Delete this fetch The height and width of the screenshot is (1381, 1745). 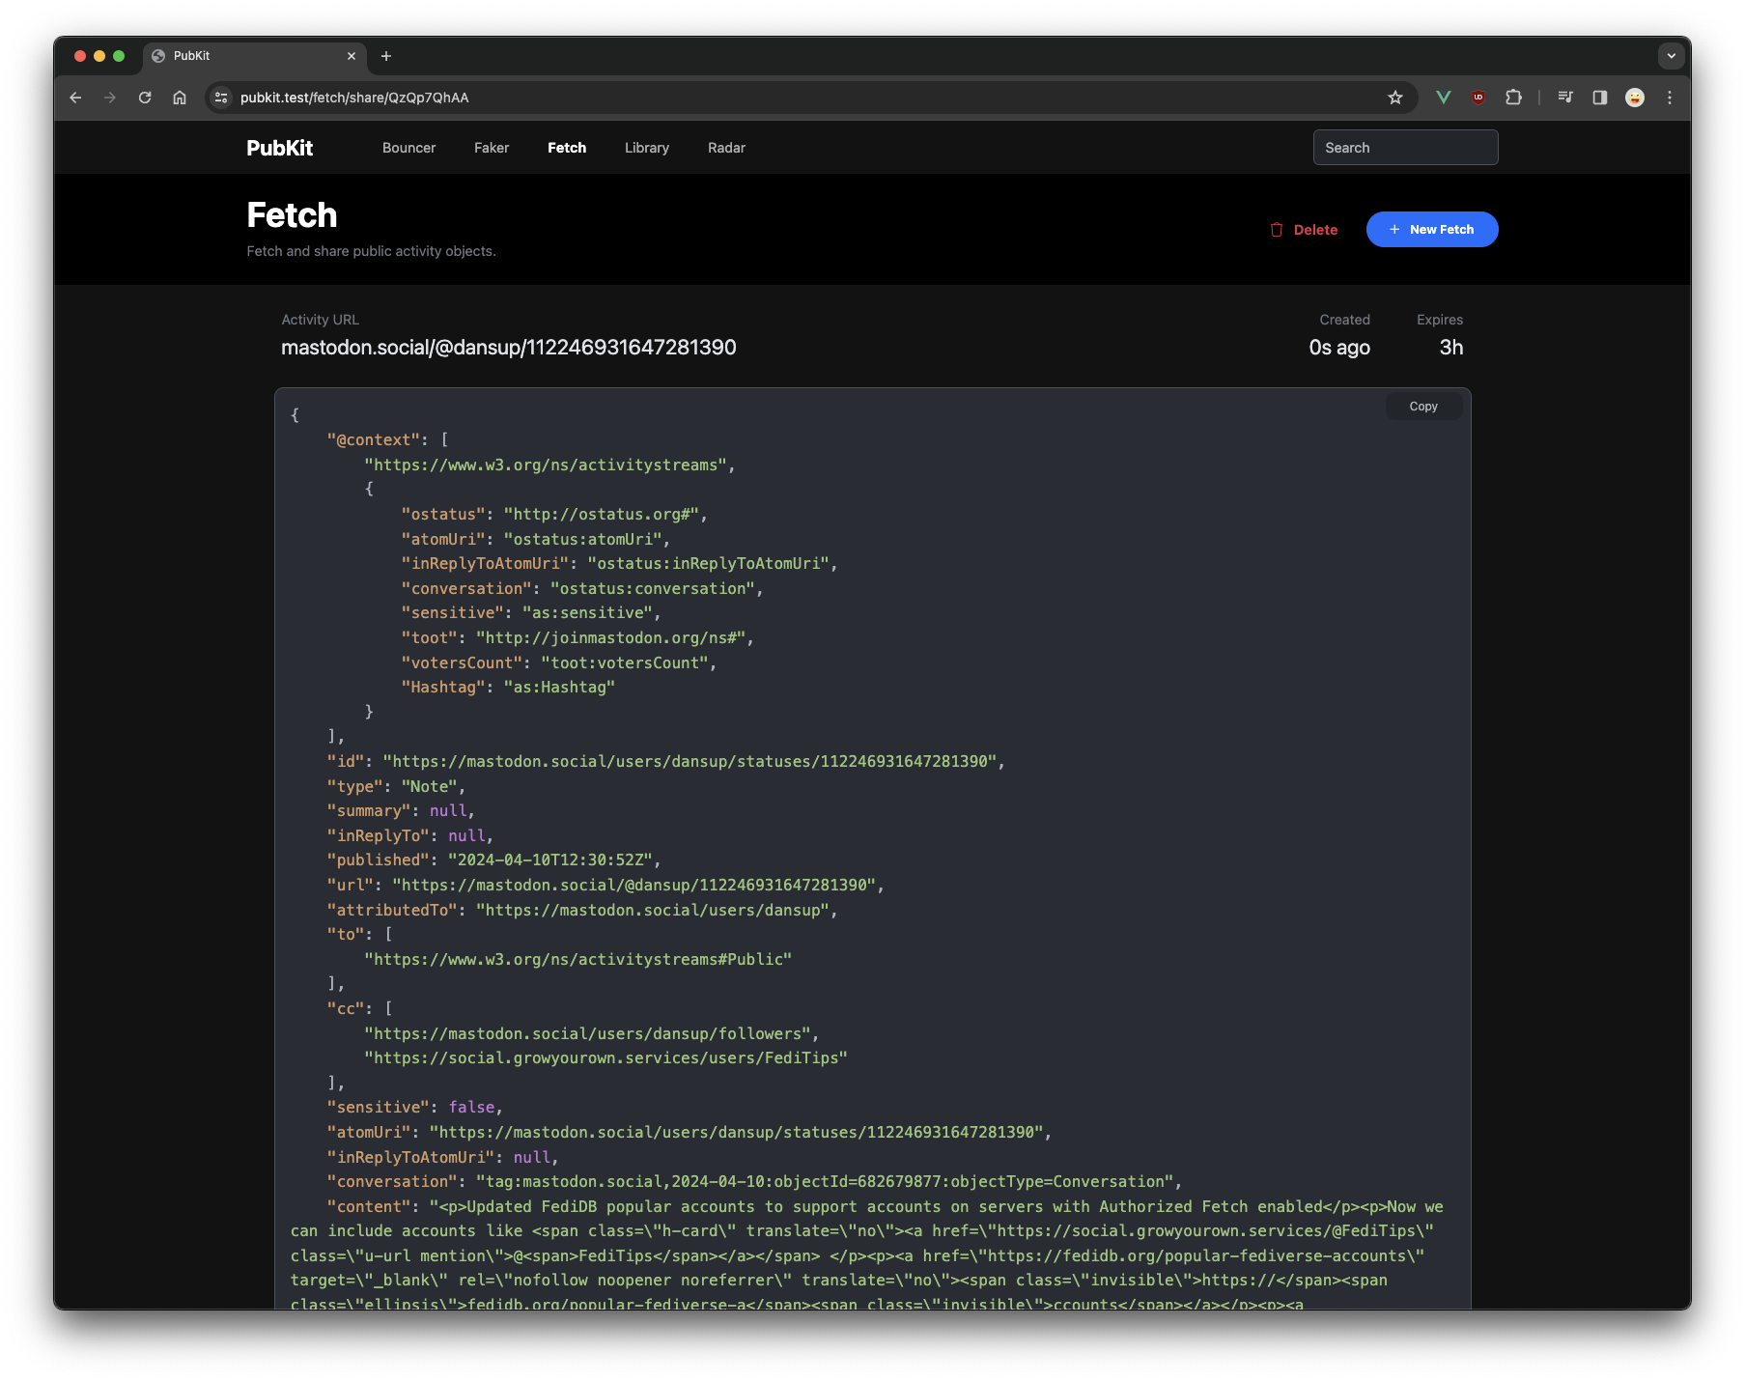(1304, 230)
